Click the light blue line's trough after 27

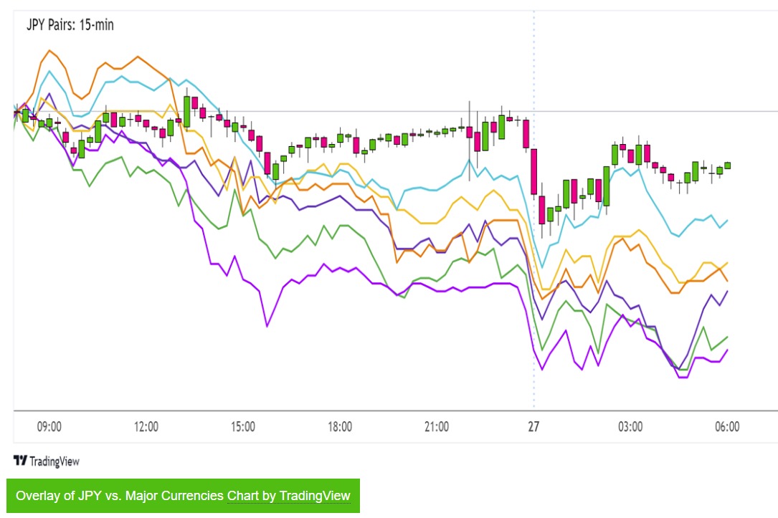pos(544,266)
